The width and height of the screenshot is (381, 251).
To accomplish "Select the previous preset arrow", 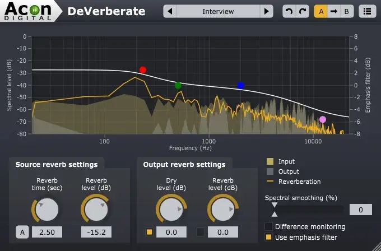I will click(x=170, y=11).
